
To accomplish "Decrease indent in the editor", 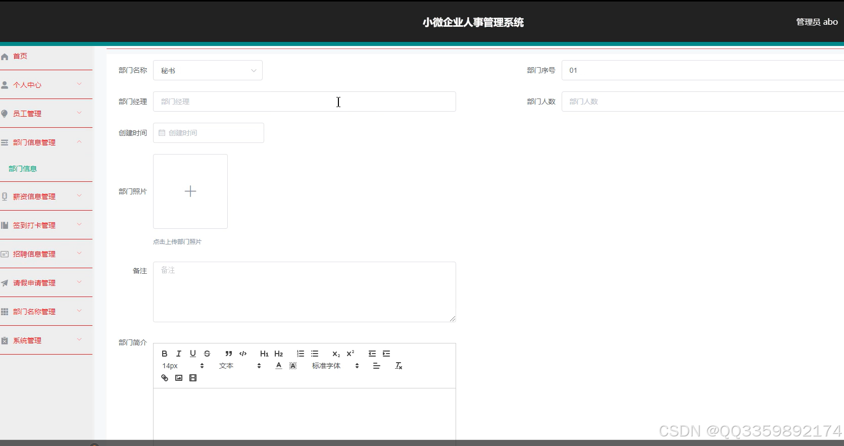I will pyautogui.click(x=372, y=354).
